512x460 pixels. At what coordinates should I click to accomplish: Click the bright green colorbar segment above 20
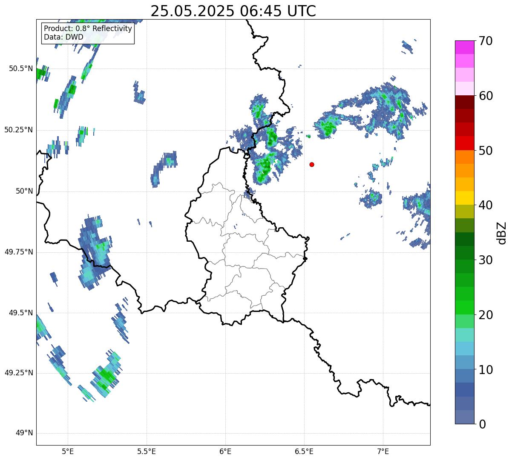point(464,307)
